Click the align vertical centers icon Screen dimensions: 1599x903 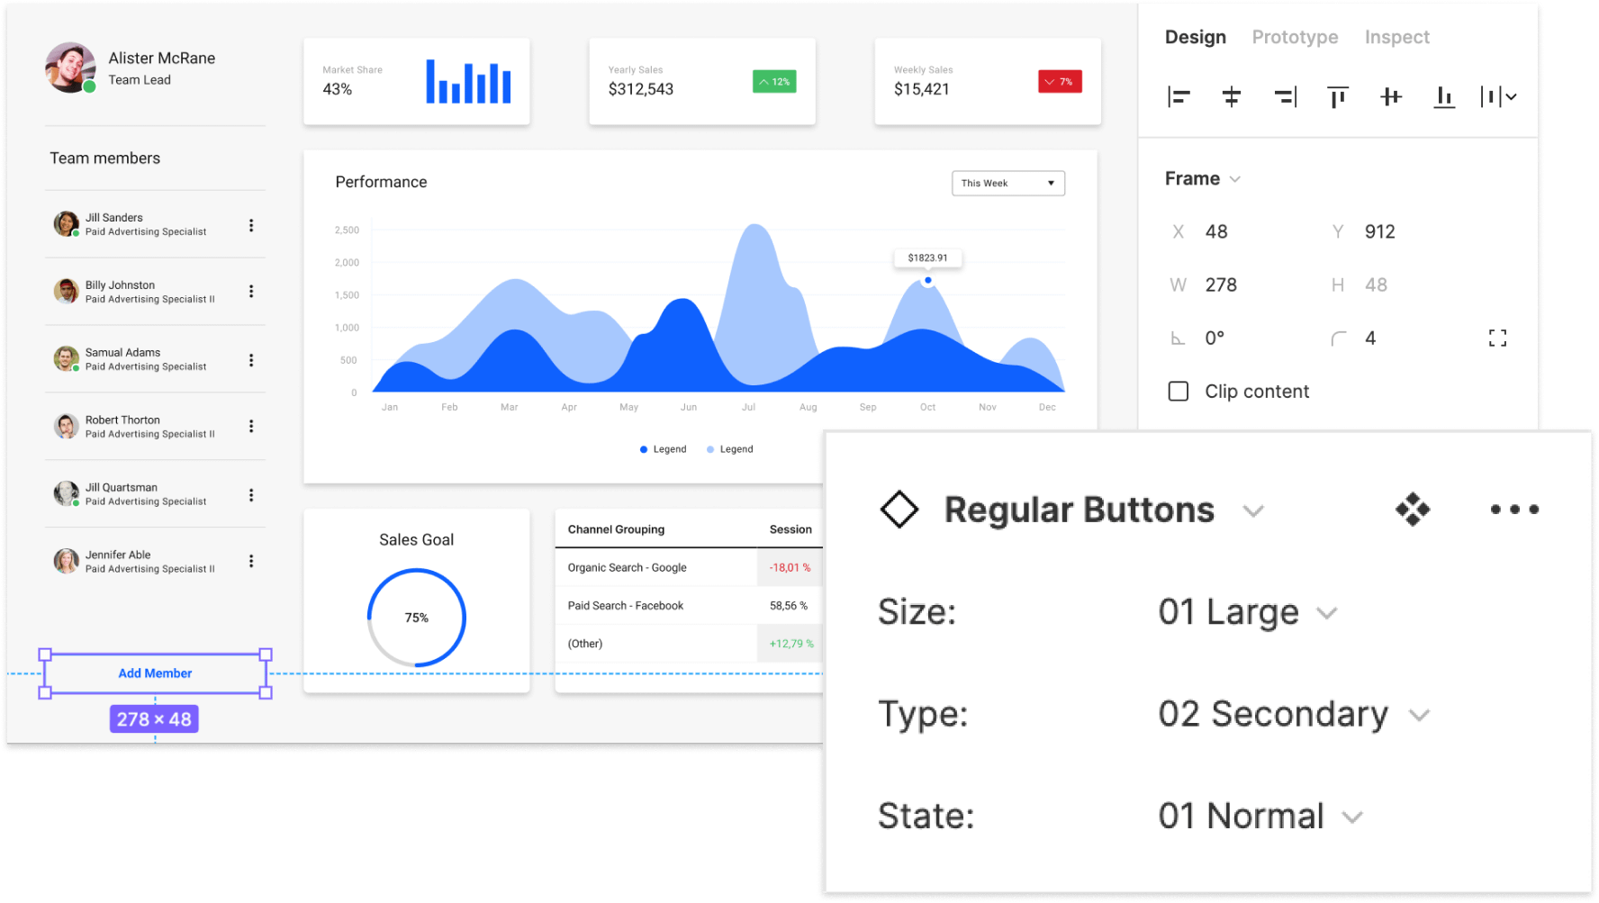pyautogui.click(x=1391, y=96)
